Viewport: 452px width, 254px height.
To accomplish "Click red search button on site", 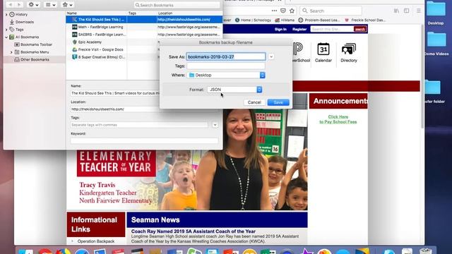I will point(359,29).
